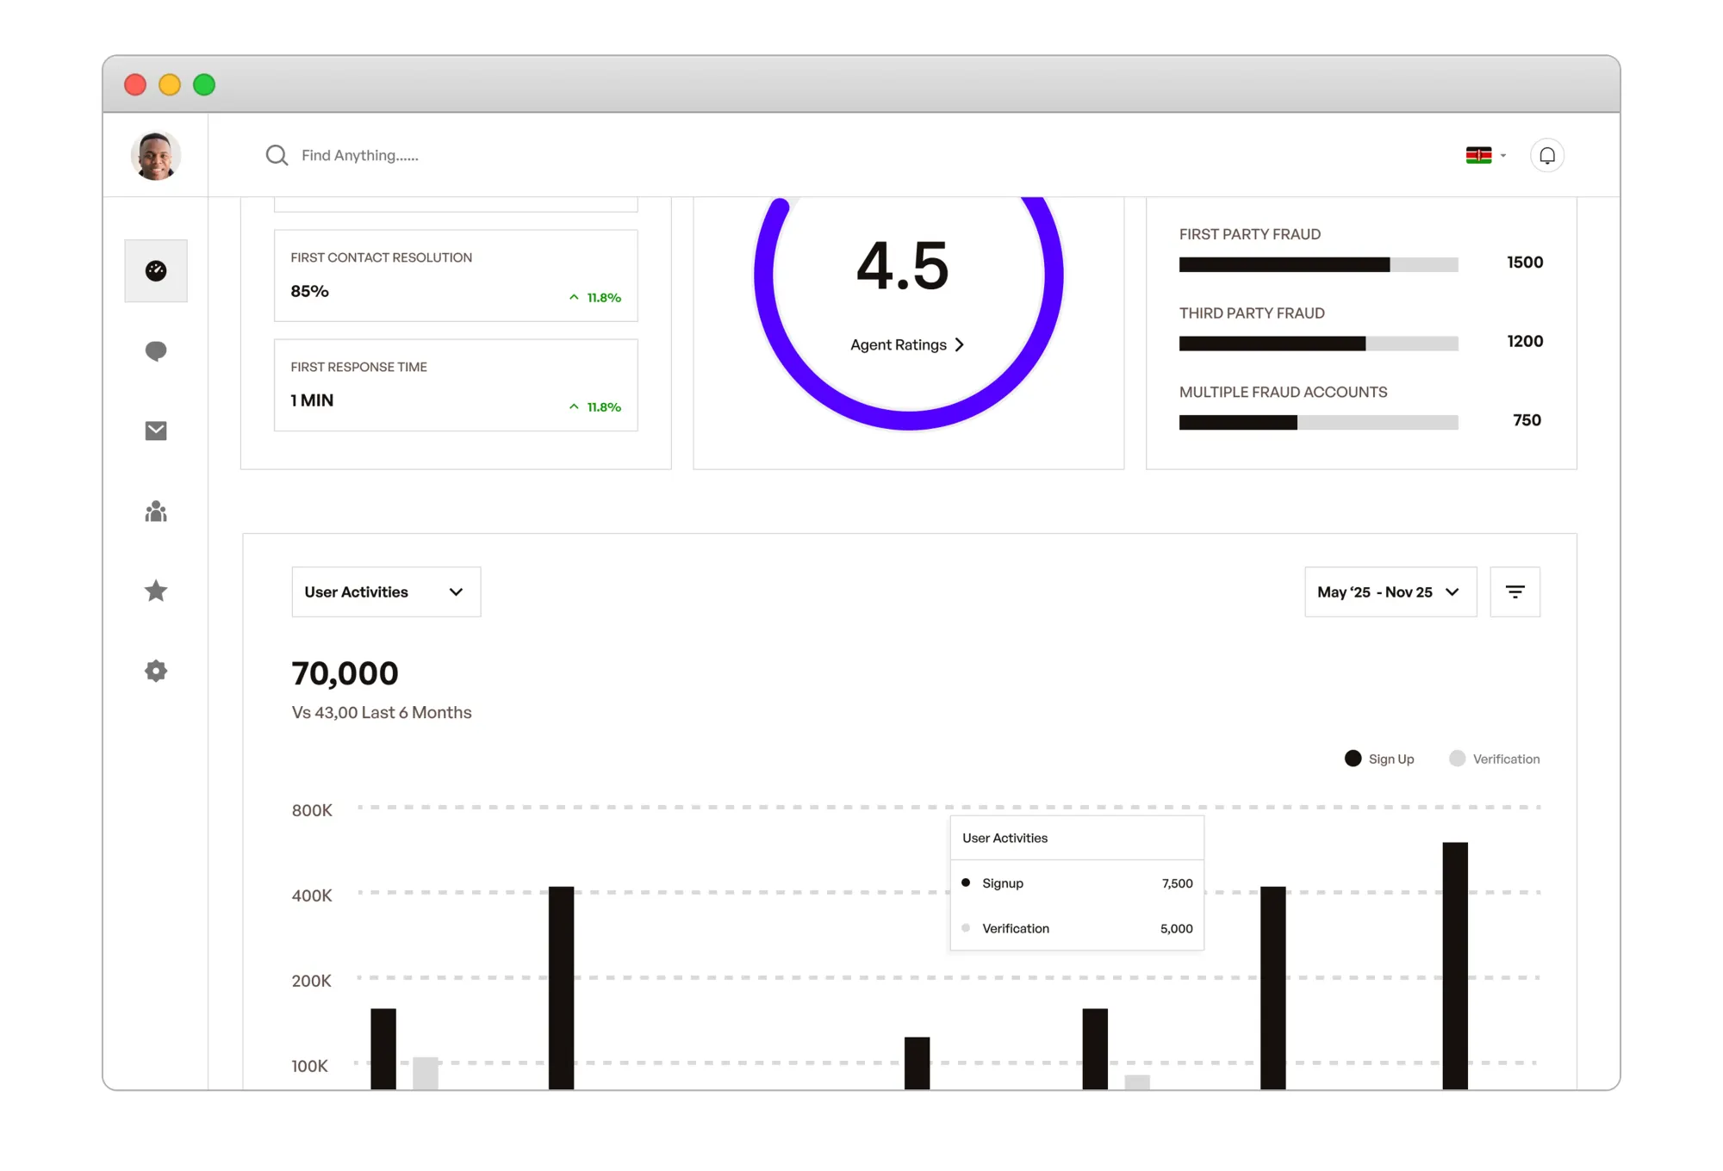The width and height of the screenshot is (1723, 1171).
Task: Click the 70,000 total value
Action: click(x=345, y=673)
